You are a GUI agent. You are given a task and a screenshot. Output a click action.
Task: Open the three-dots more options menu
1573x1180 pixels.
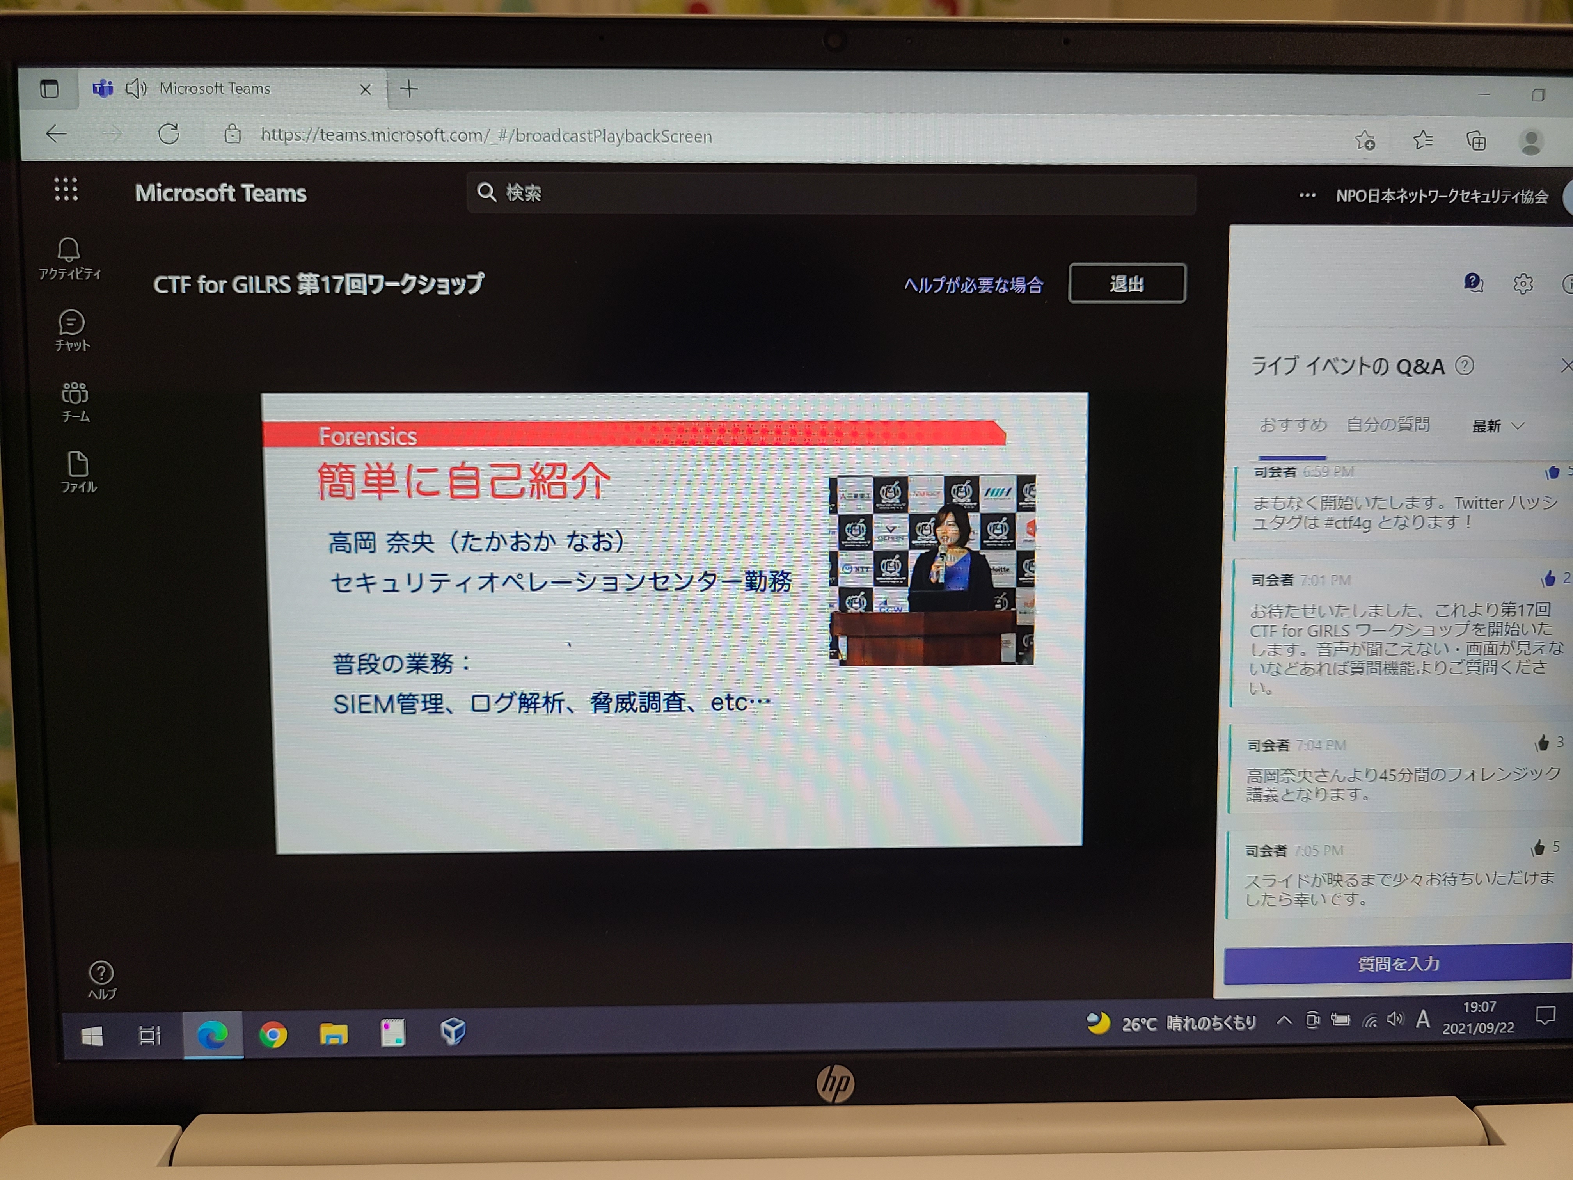pos(1307,195)
